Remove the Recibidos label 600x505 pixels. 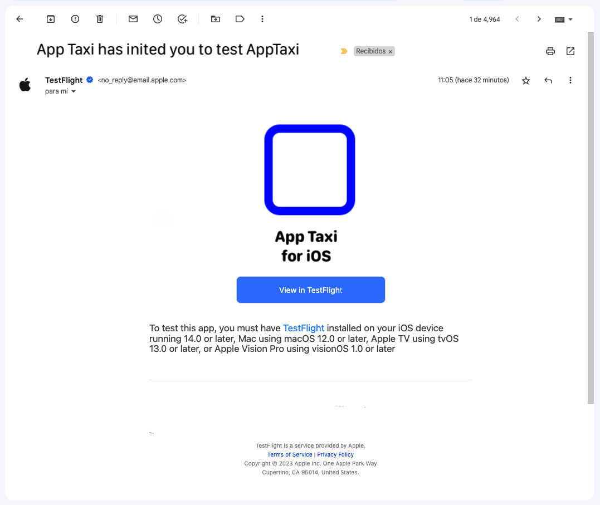(x=391, y=52)
